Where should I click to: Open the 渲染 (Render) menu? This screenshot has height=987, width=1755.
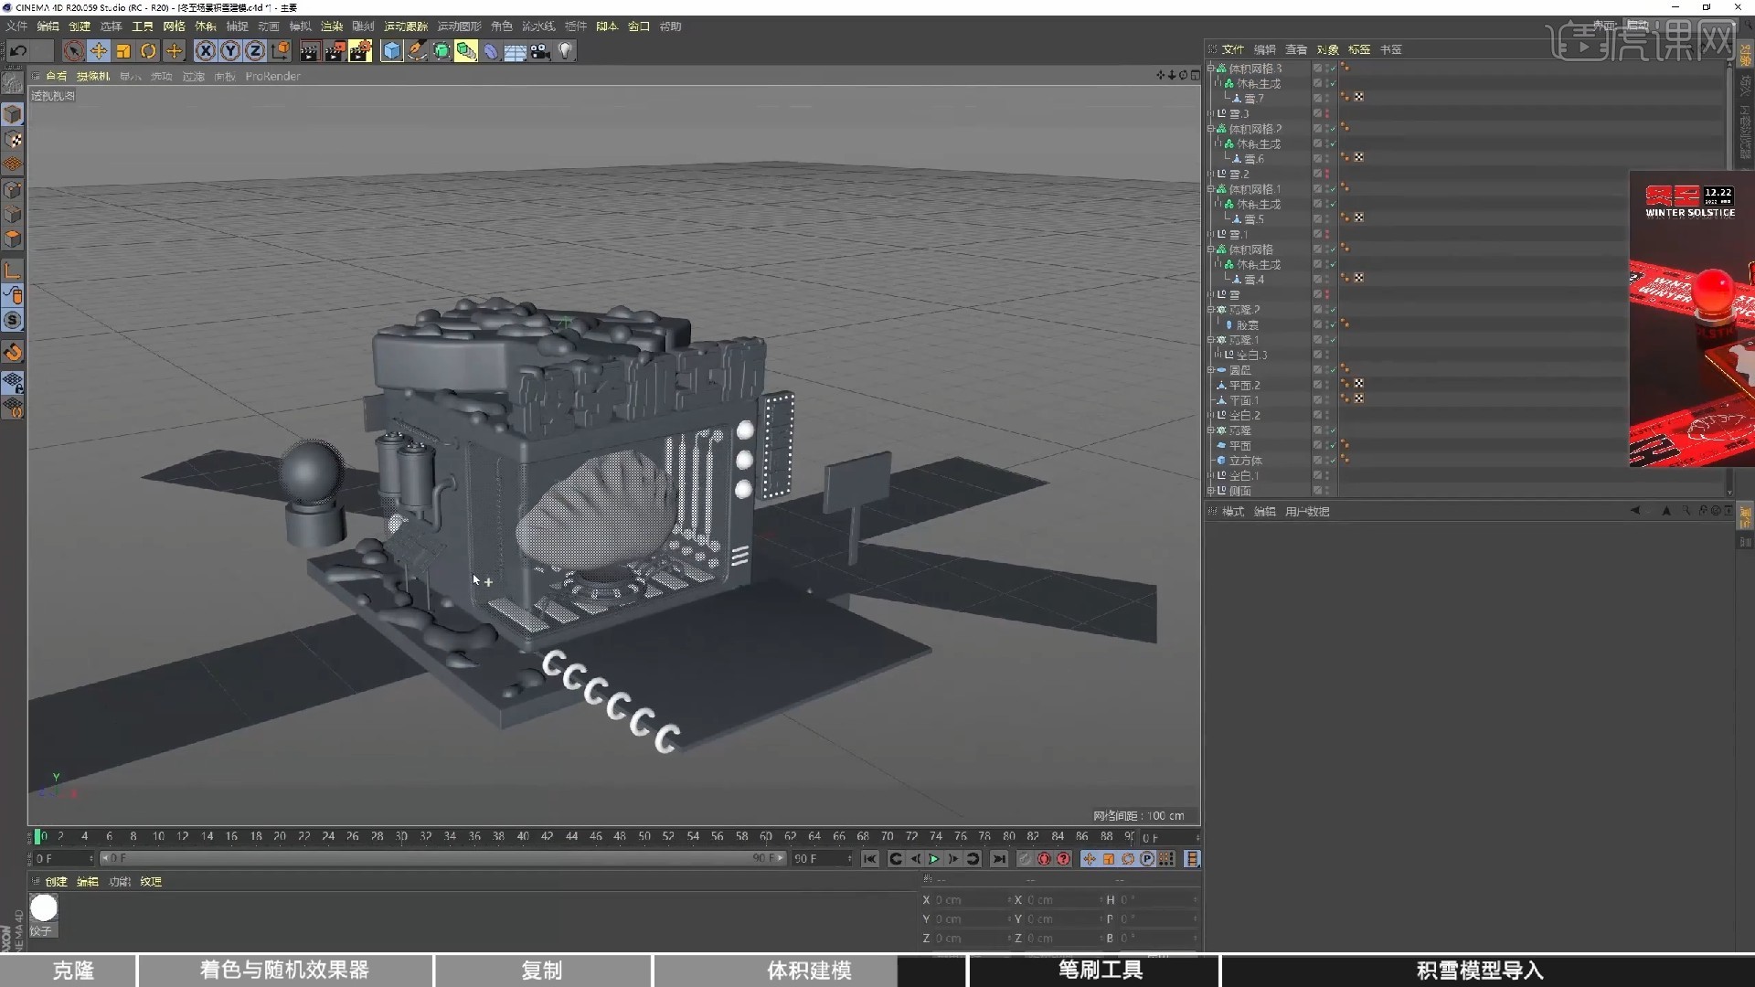tap(332, 27)
